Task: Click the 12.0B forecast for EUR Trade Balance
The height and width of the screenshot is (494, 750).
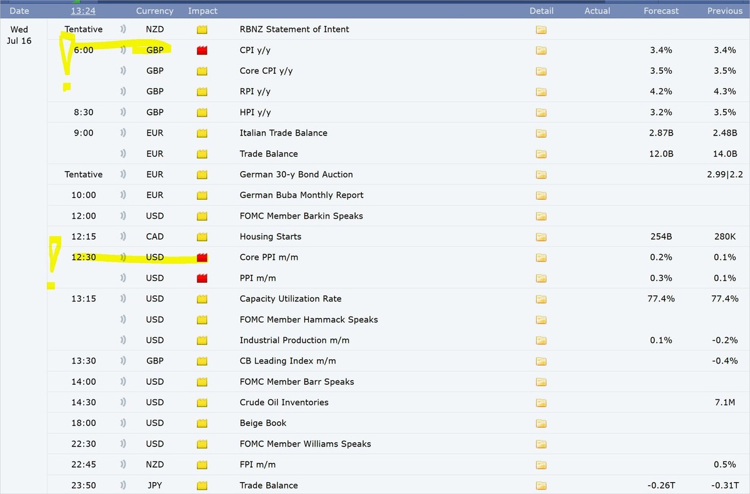Action: [x=661, y=154]
